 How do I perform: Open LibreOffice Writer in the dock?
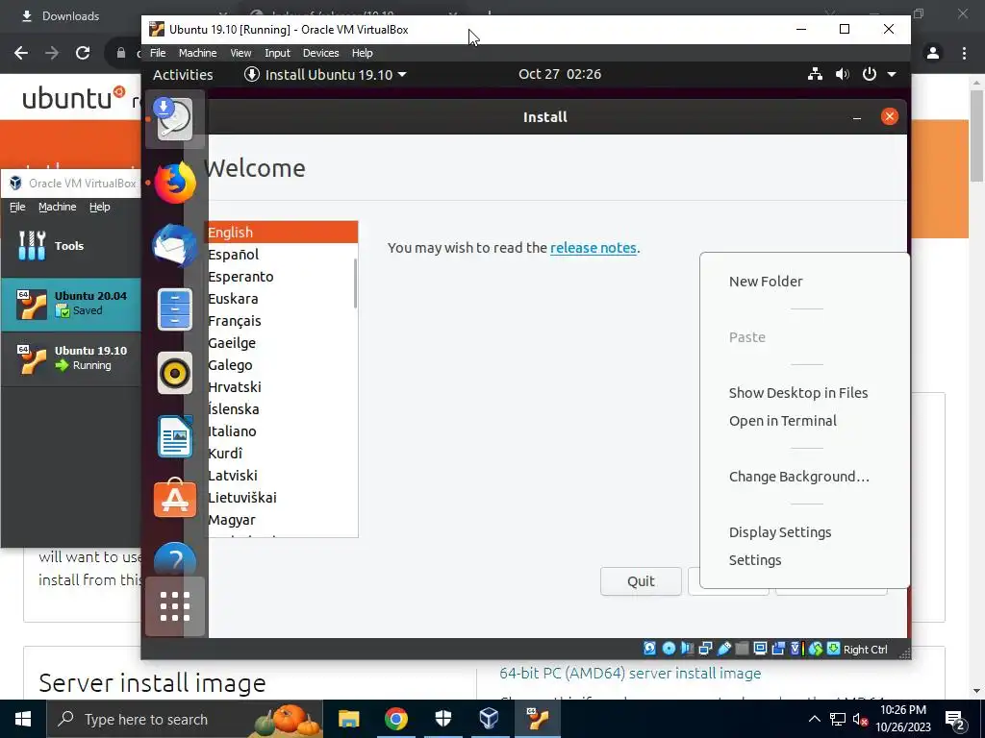click(x=175, y=437)
